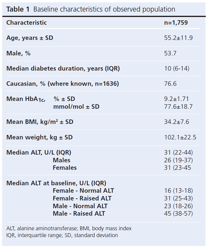Click the Female - Raised ALT sub-row
The image size is (207, 249).
tap(82, 198)
